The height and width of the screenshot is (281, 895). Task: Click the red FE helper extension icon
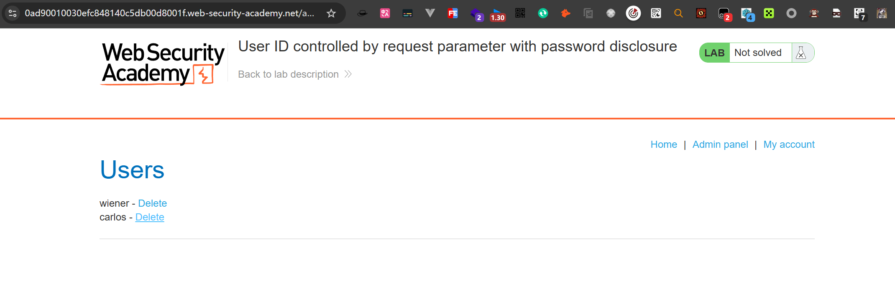453,13
